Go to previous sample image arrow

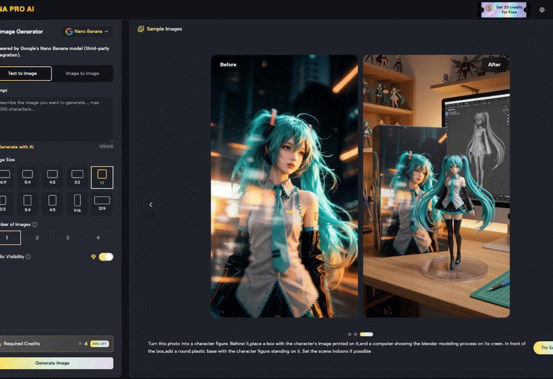point(151,205)
